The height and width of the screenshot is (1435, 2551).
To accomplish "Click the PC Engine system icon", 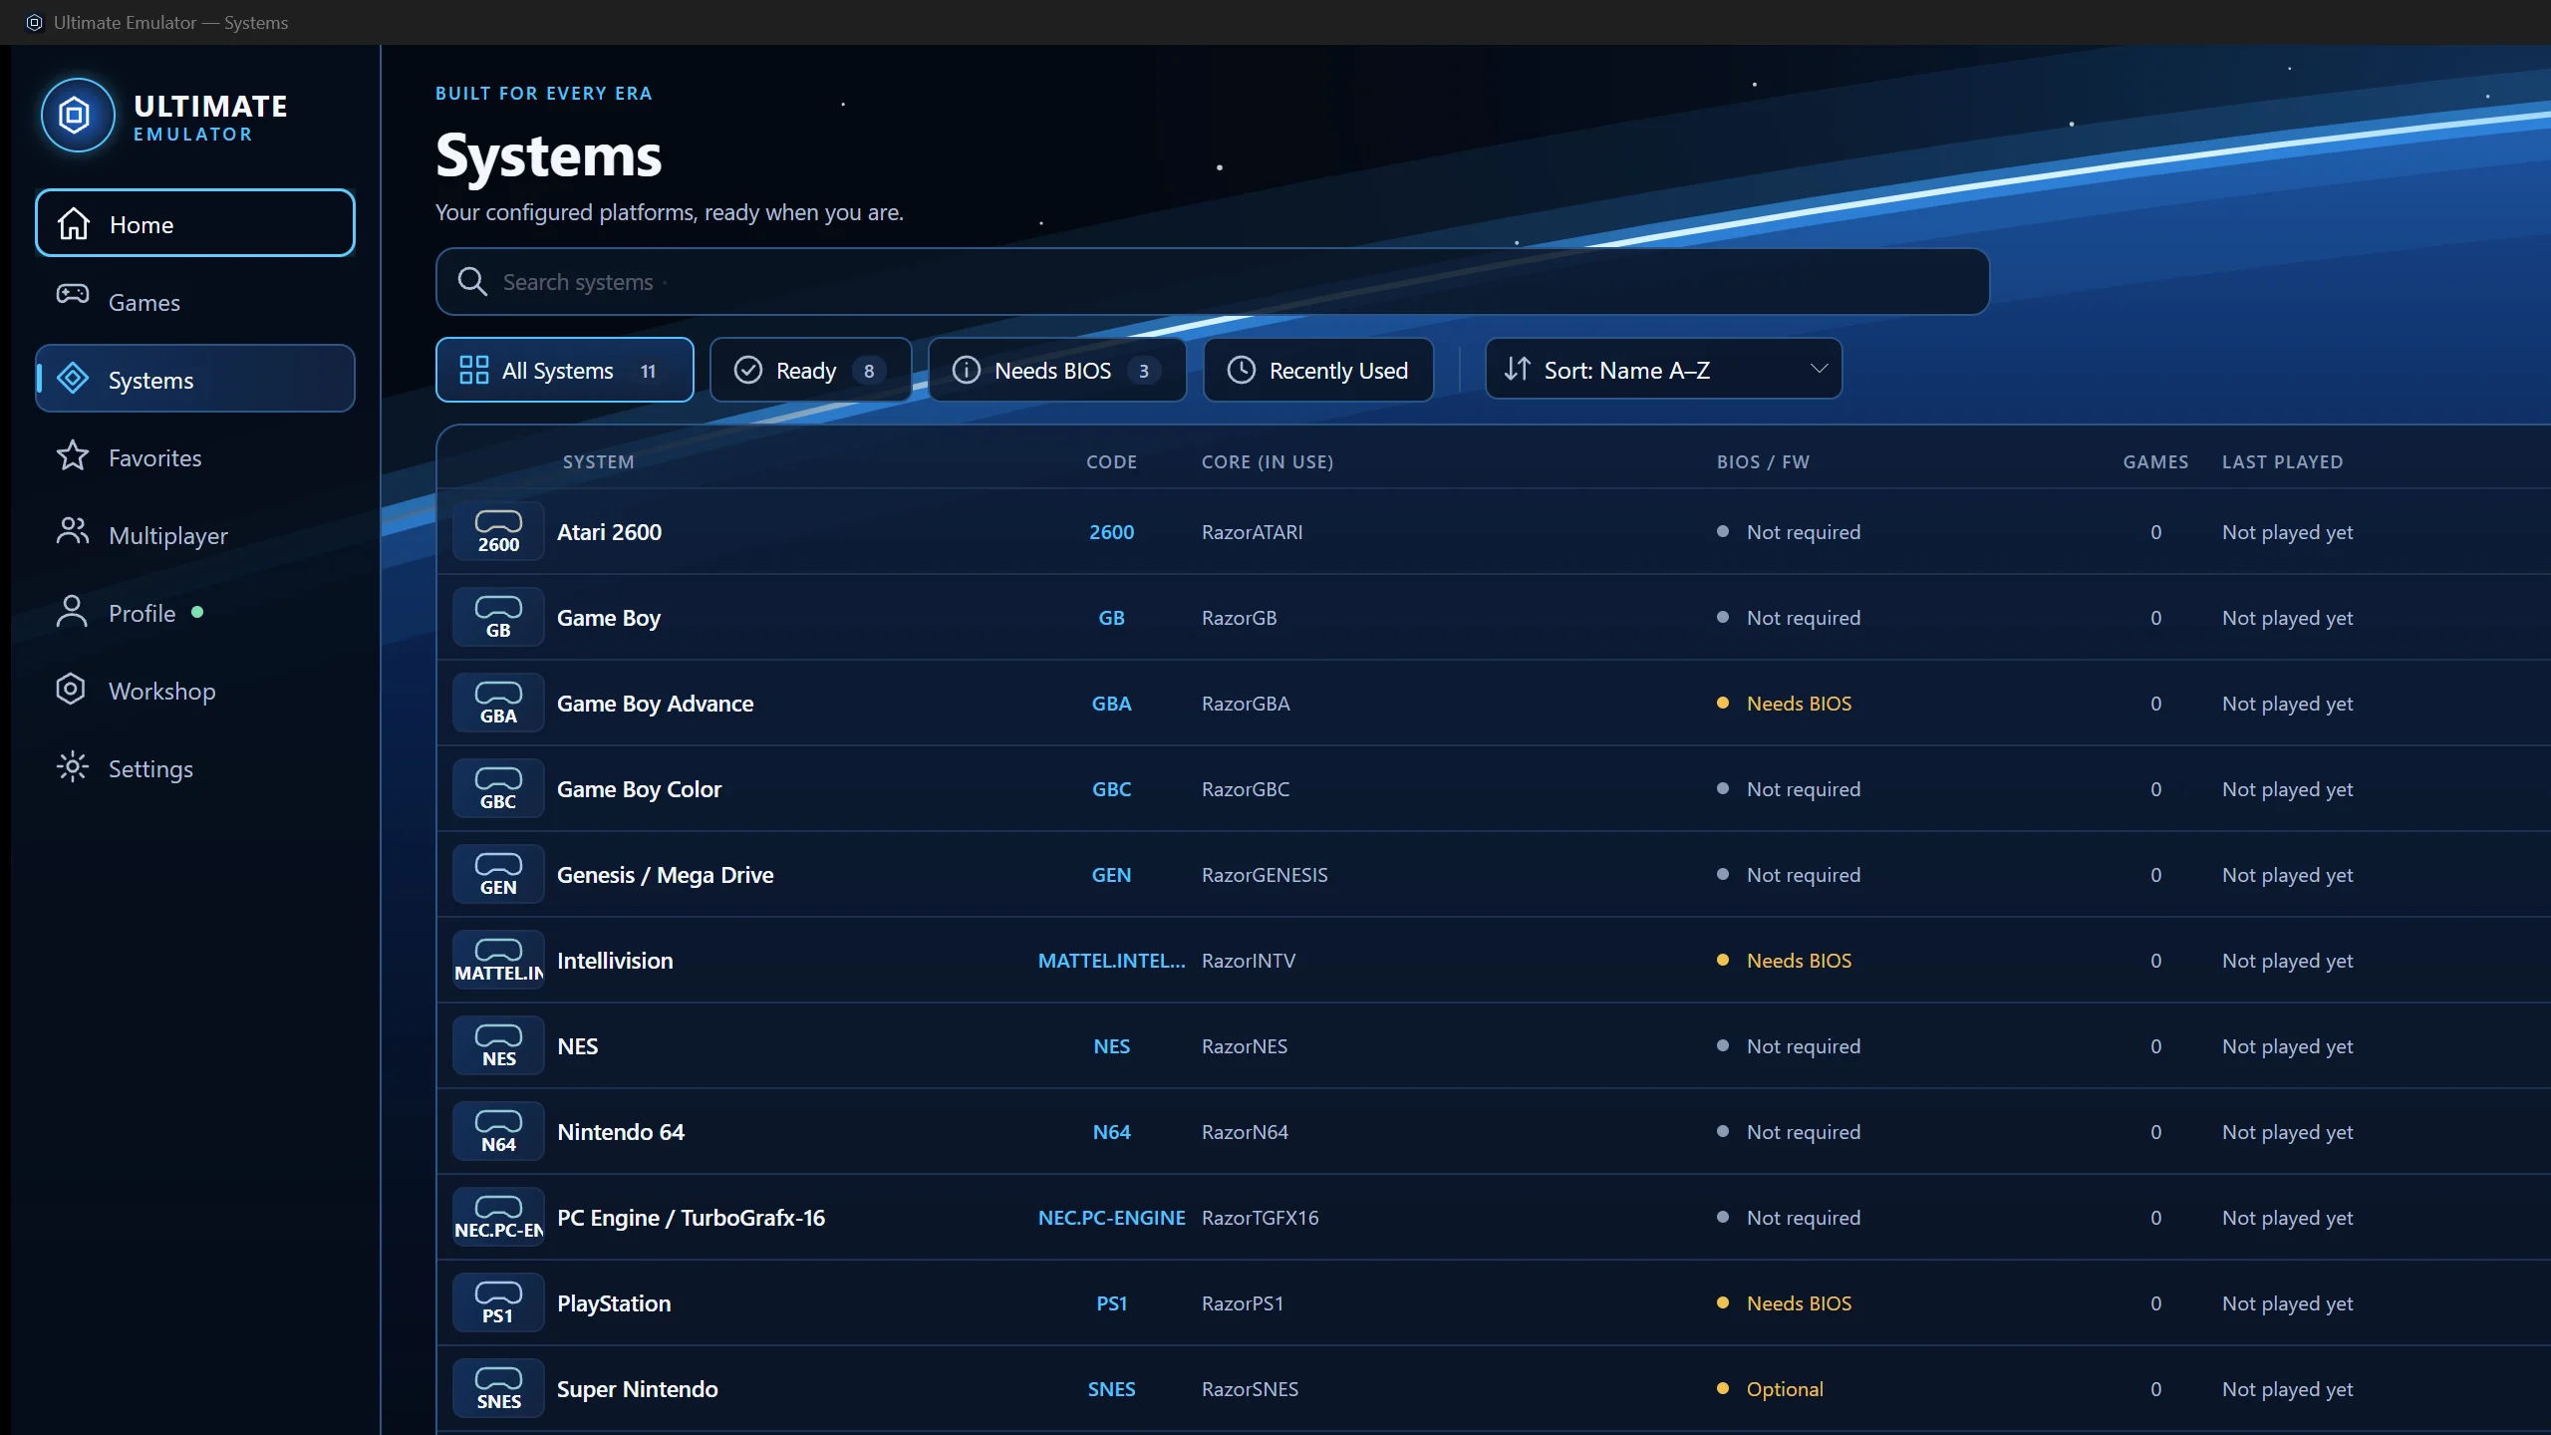I will coord(498,1217).
